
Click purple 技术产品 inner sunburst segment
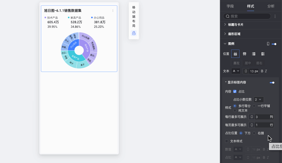pyautogui.click(x=87, y=48)
